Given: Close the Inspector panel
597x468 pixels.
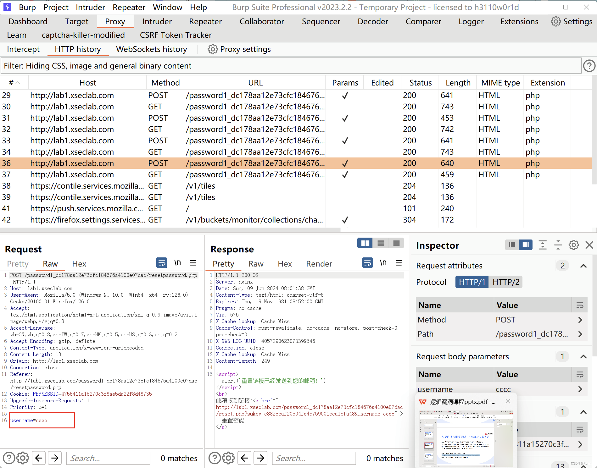Looking at the screenshot, I should [x=589, y=245].
